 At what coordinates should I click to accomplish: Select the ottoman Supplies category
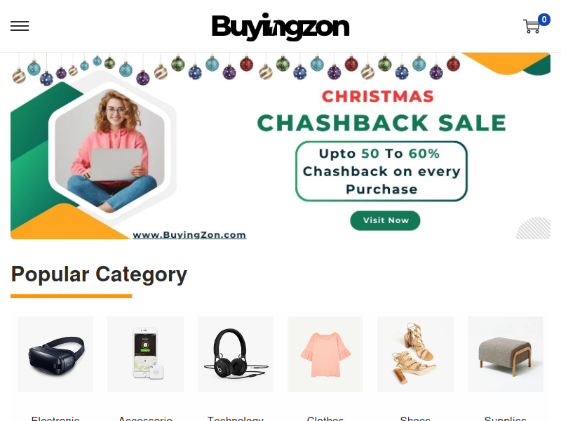(506, 354)
